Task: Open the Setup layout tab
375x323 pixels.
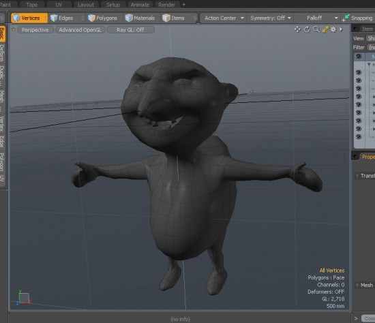Action: tap(113, 5)
